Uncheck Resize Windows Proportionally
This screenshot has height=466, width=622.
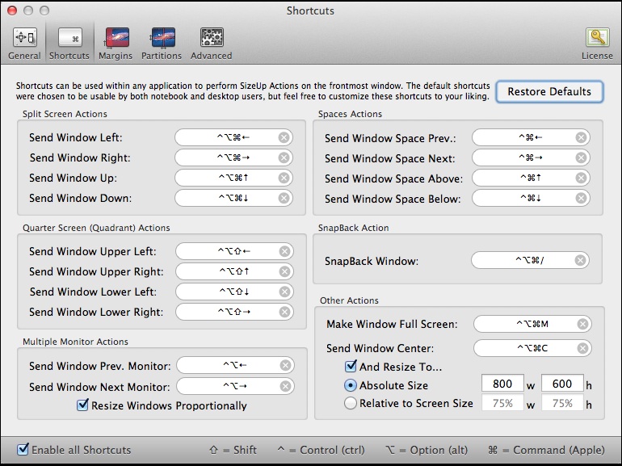pos(82,405)
